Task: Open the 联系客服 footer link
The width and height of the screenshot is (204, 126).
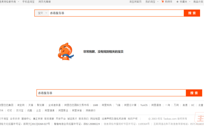Action: [x=49, y=119]
